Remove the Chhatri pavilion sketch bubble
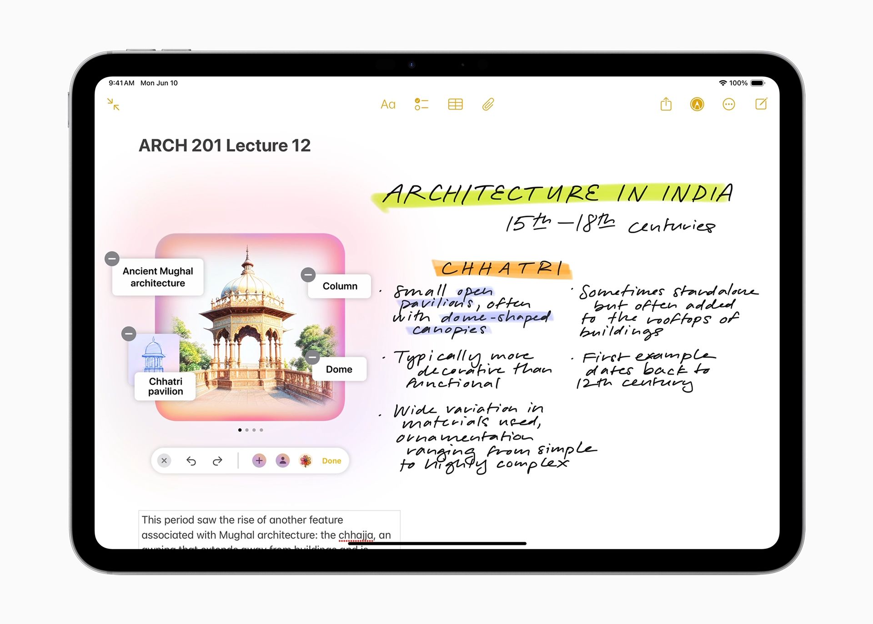873x624 pixels. point(129,334)
